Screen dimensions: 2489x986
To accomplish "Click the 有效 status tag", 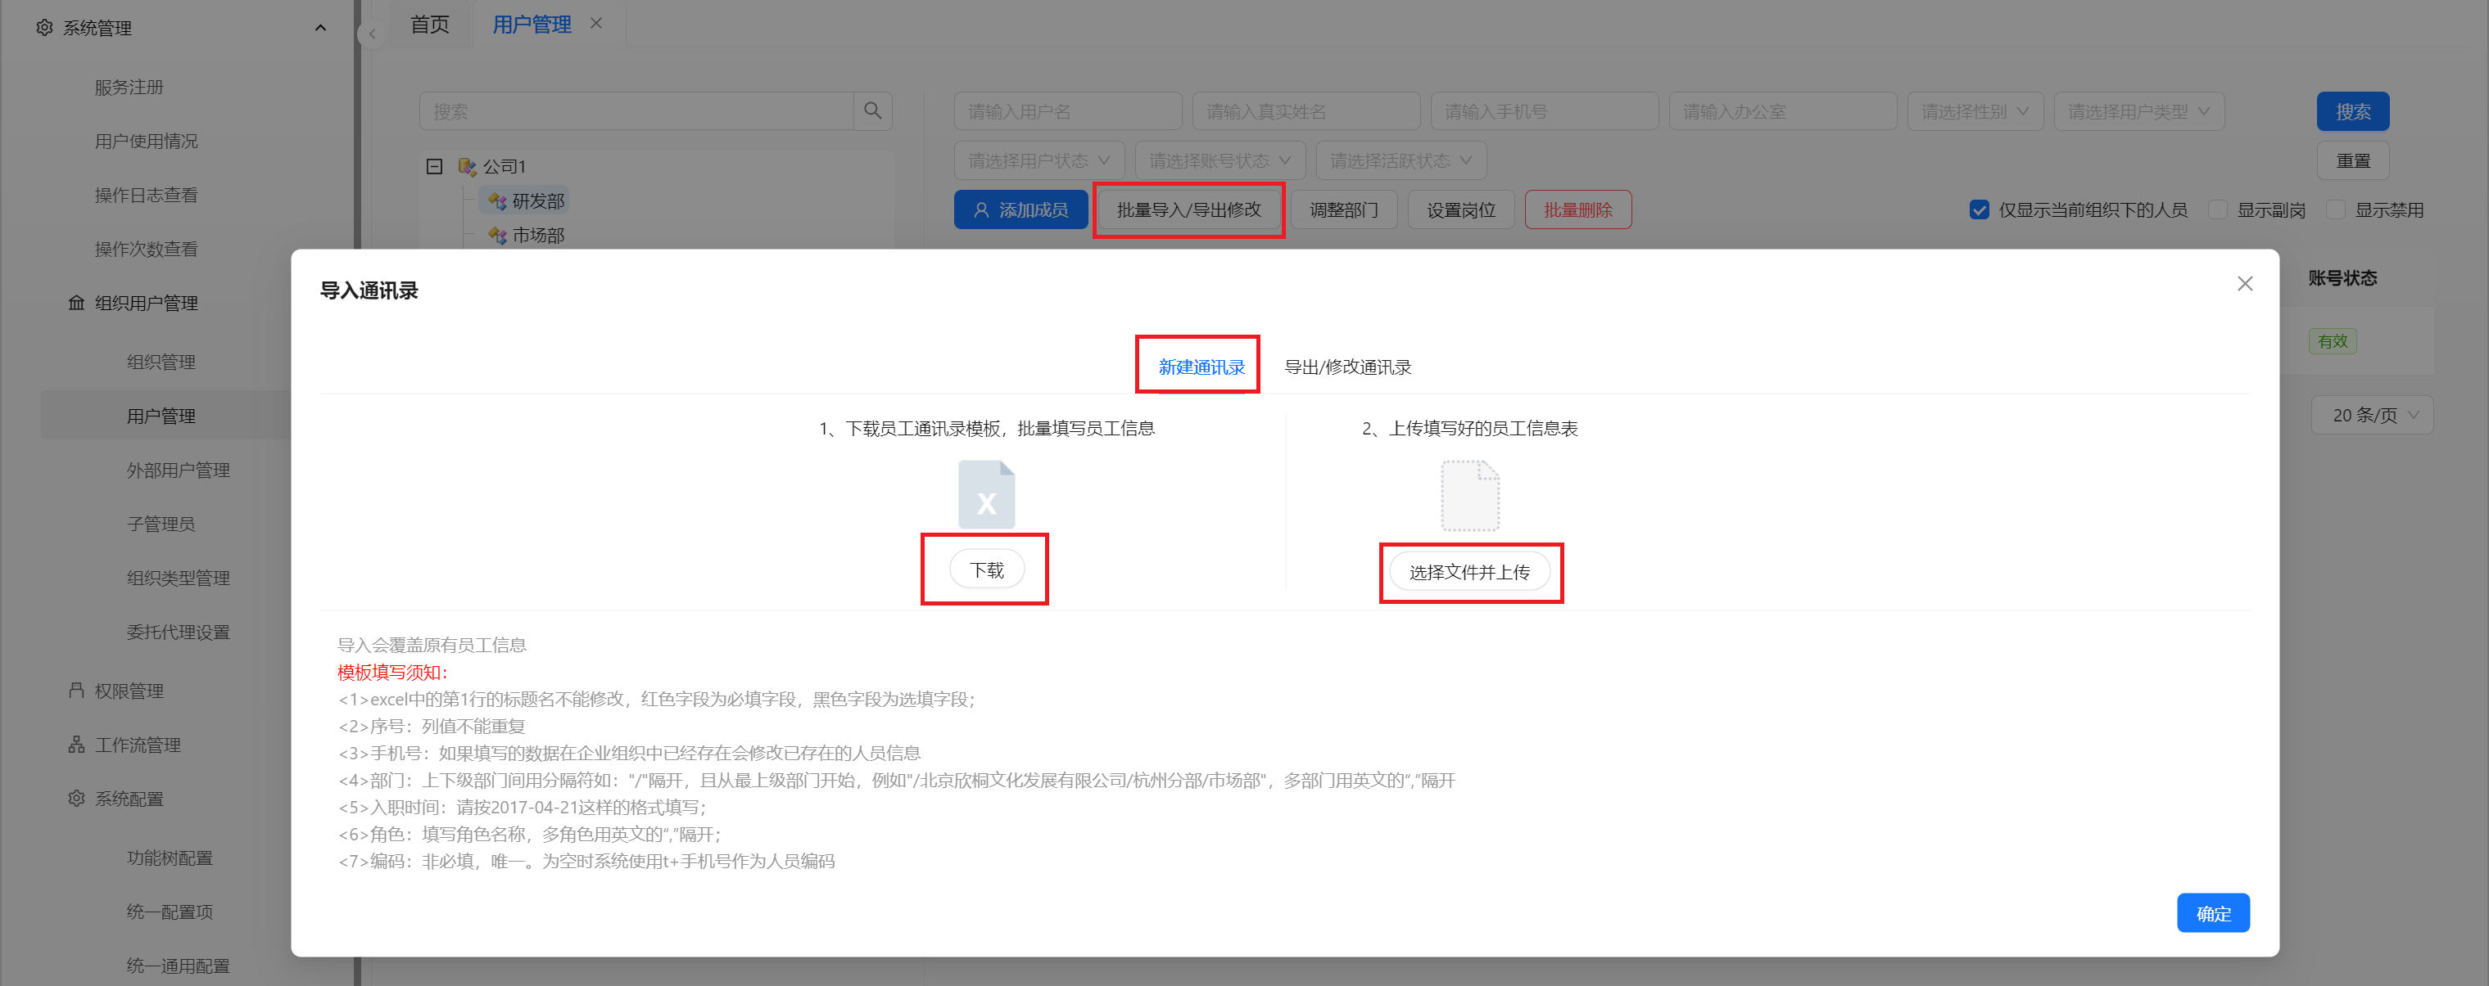I will (x=2333, y=341).
